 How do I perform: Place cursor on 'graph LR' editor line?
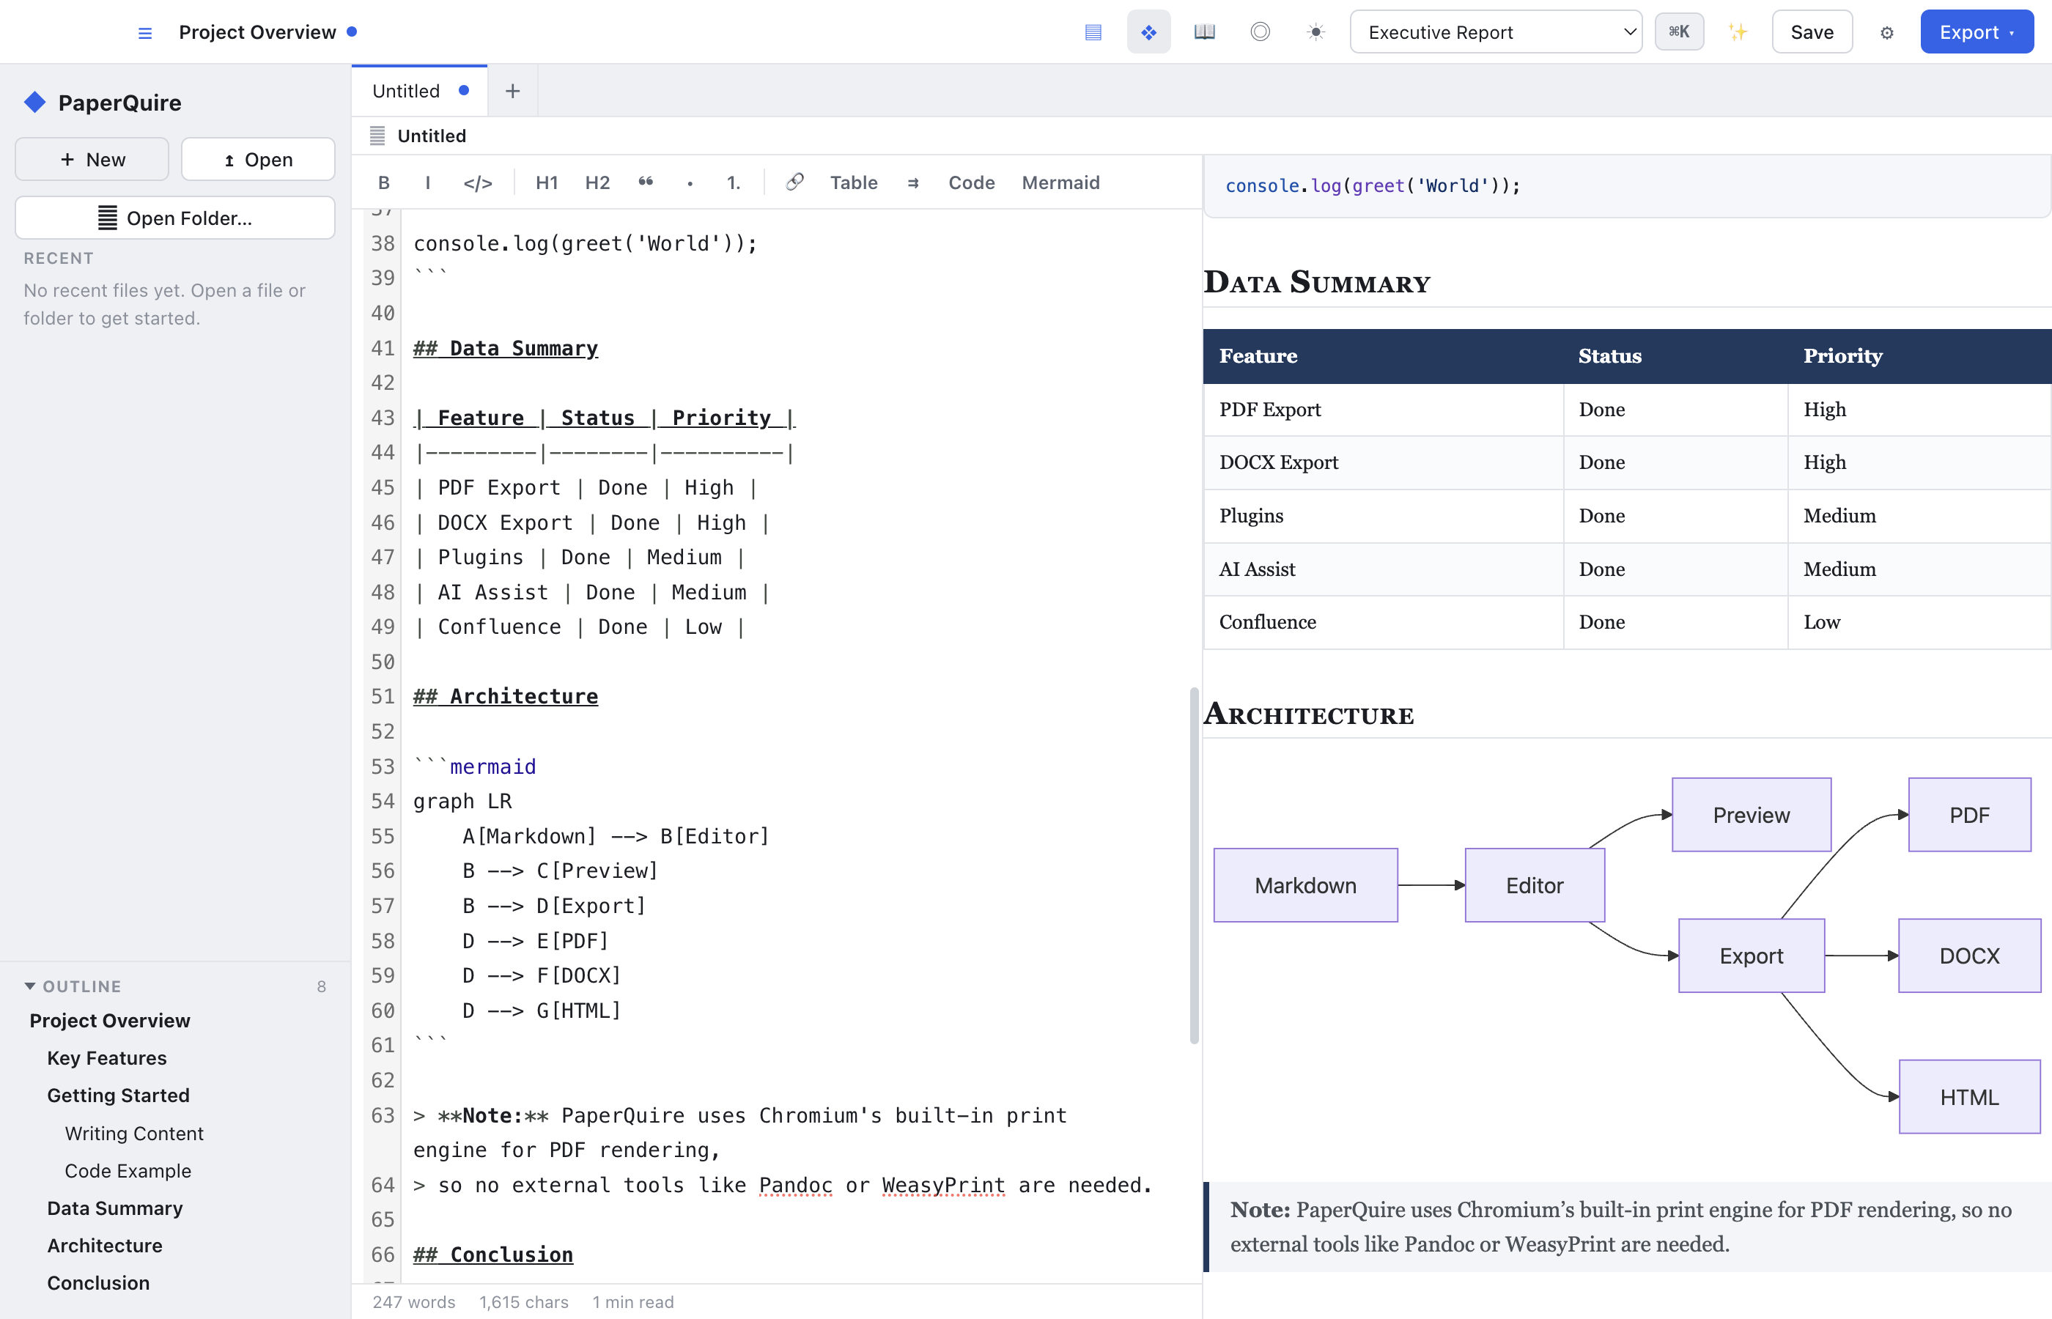[462, 801]
